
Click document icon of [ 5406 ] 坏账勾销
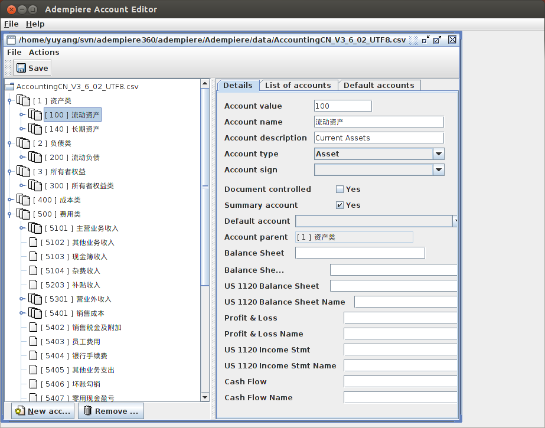34,384
